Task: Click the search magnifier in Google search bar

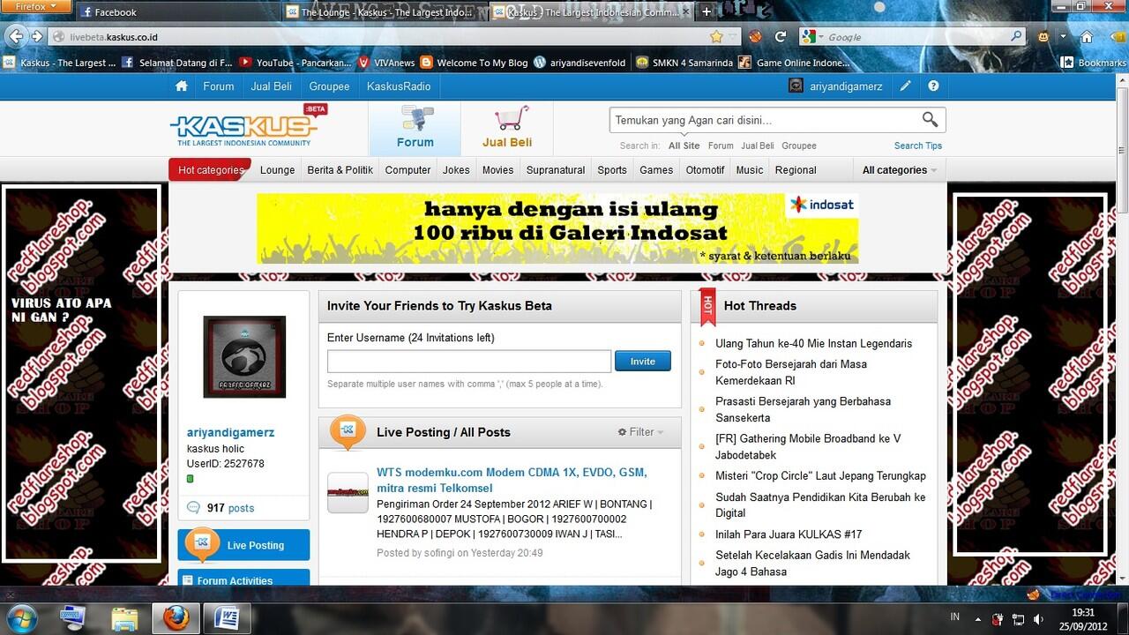Action: pos(1017,37)
